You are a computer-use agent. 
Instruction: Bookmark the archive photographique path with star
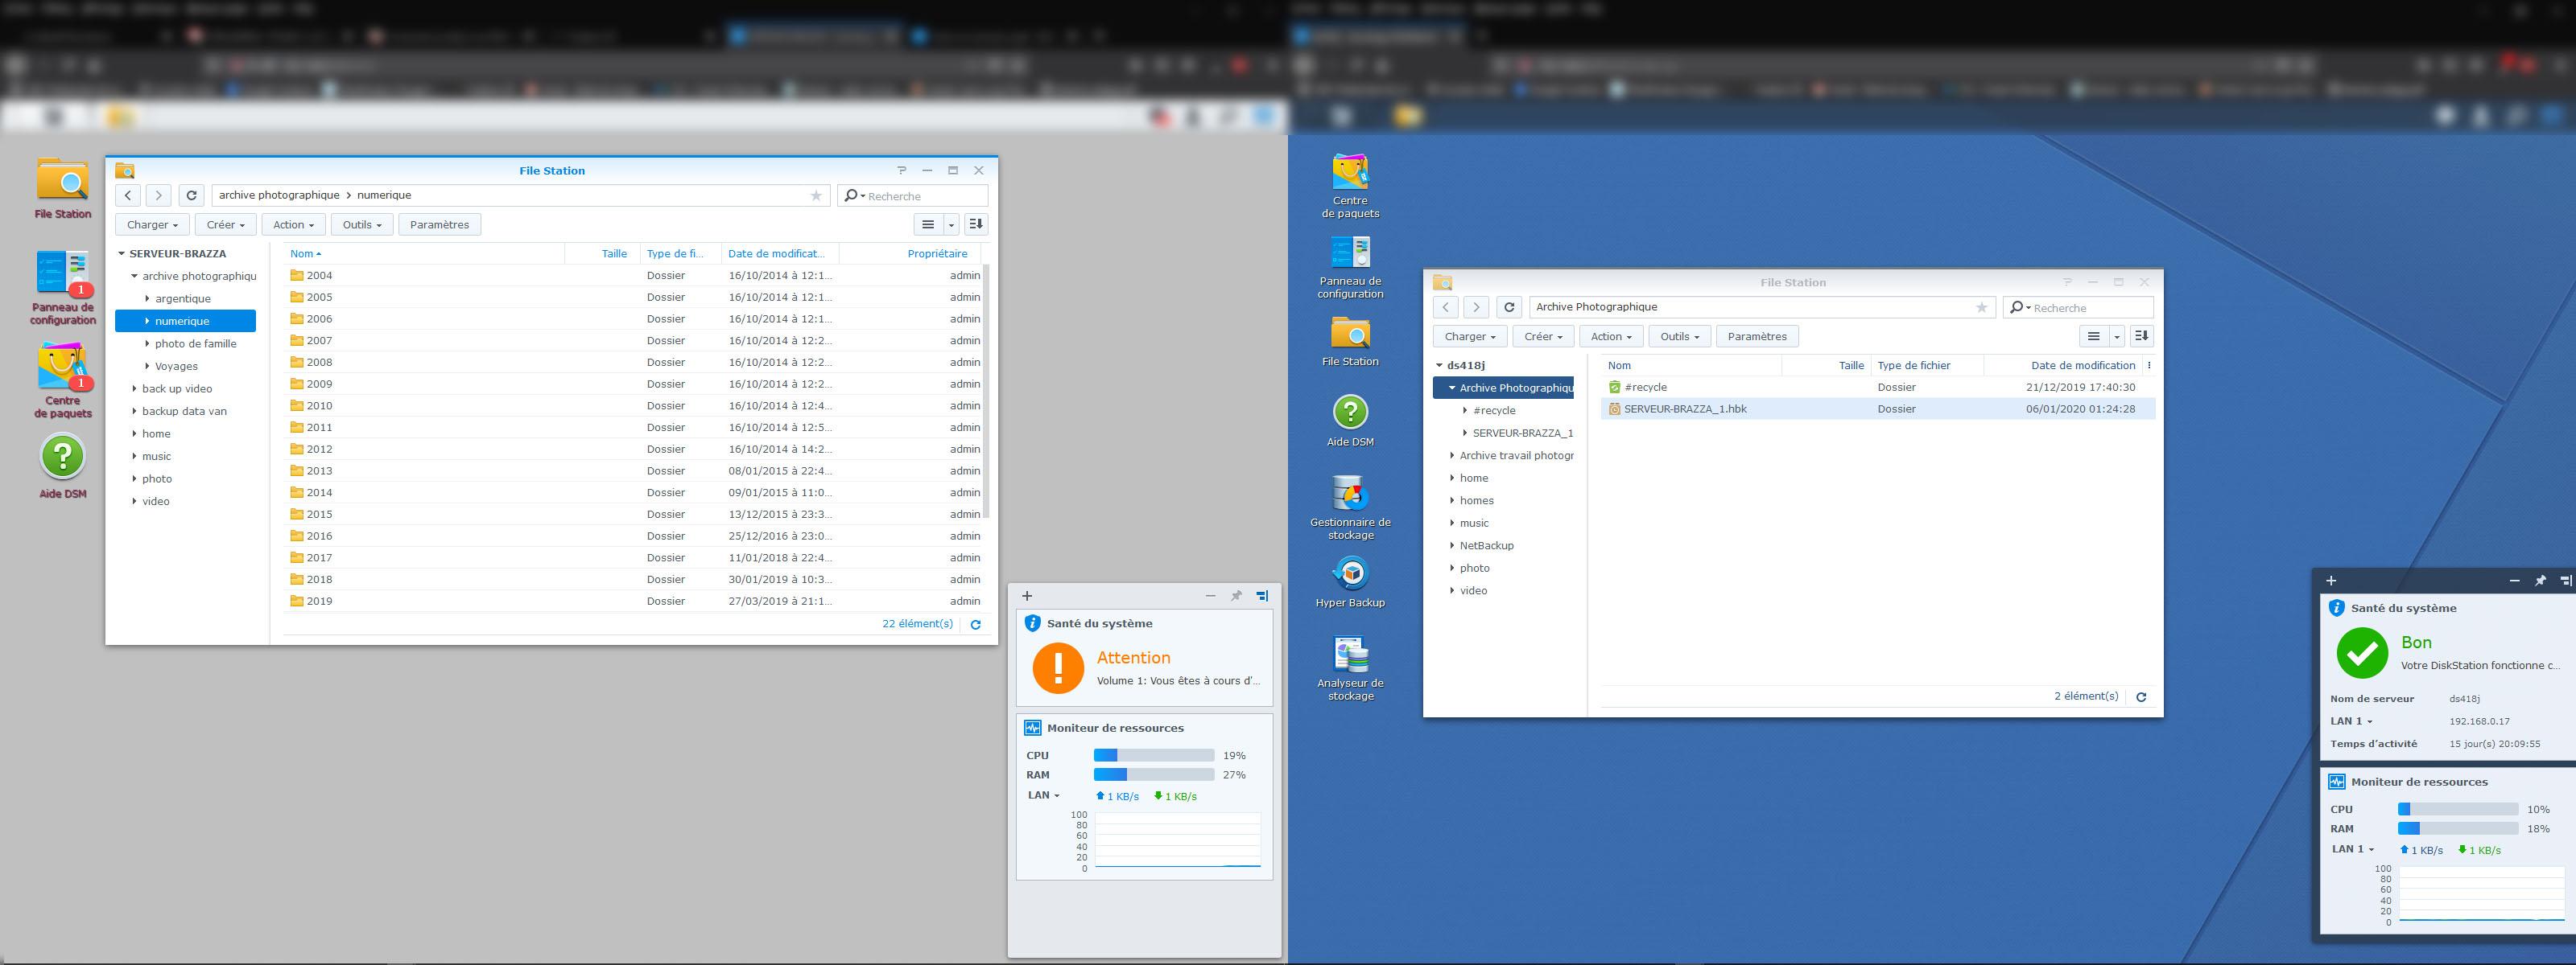[x=816, y=195]
